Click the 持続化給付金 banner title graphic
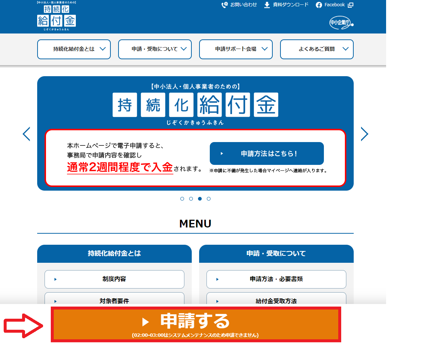 195,105
